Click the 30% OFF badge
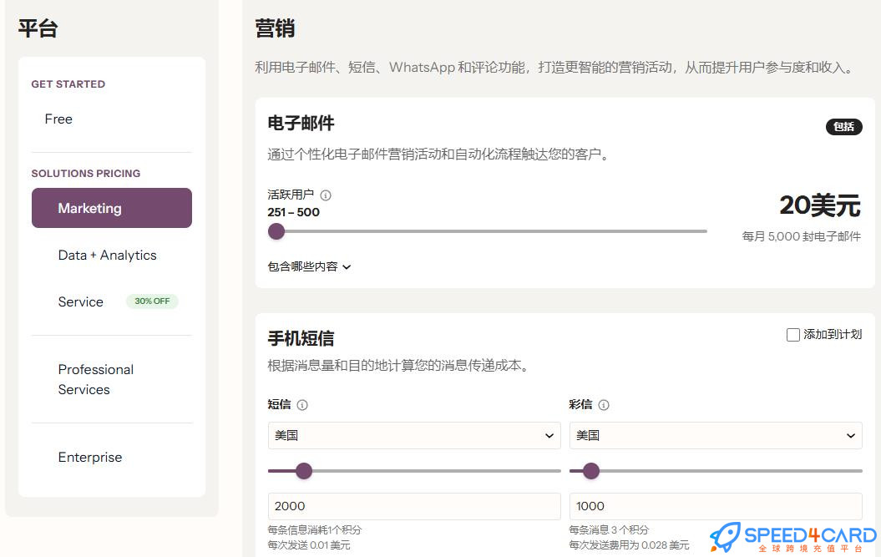881x557 pixels. point(152,301)
